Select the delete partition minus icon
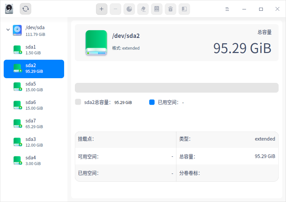 point(115,9)
